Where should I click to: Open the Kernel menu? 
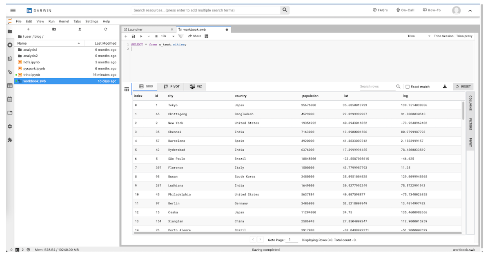tap(64, 21)
